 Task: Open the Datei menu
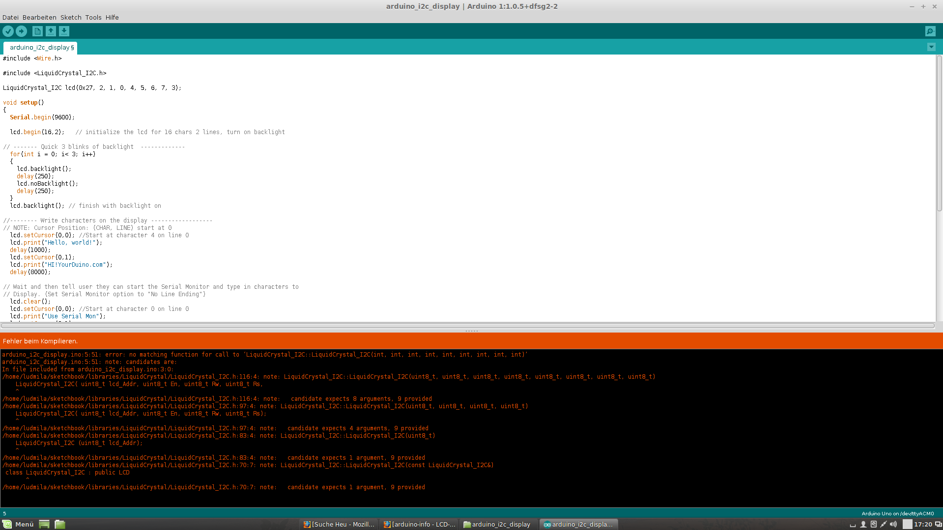coord(10,17)
